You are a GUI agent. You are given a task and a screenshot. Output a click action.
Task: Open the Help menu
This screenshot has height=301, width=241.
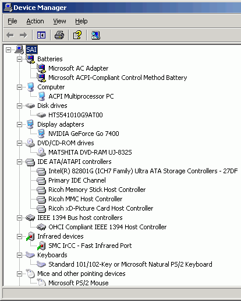(x=81, y=21)
